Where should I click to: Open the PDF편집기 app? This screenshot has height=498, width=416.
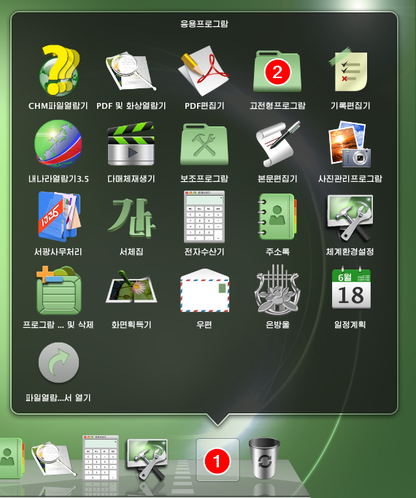click(204, 71)
